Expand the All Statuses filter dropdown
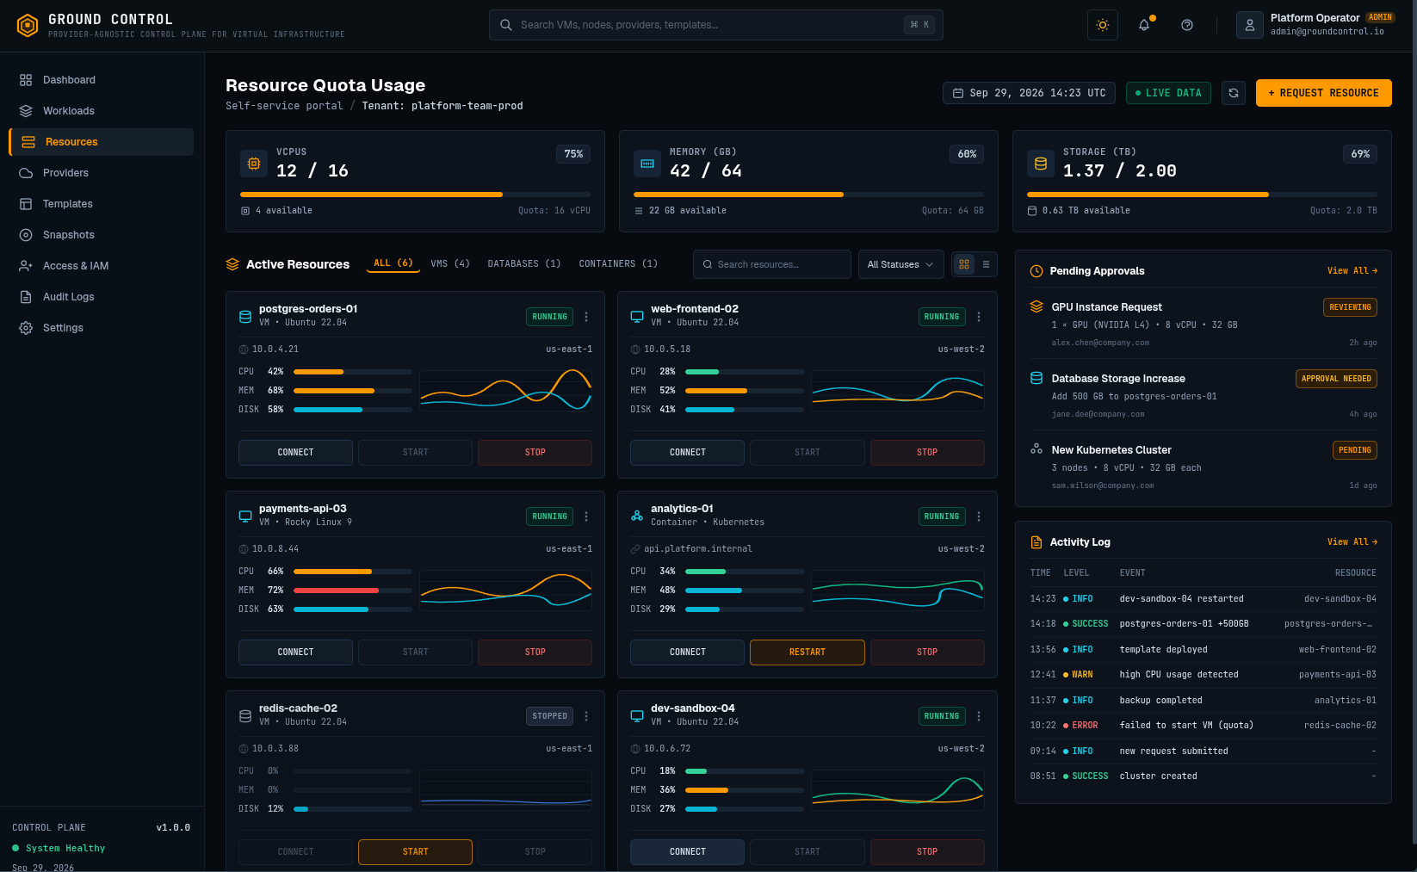The height and width of the screenshot is (872, 1417). click(900, 264)
